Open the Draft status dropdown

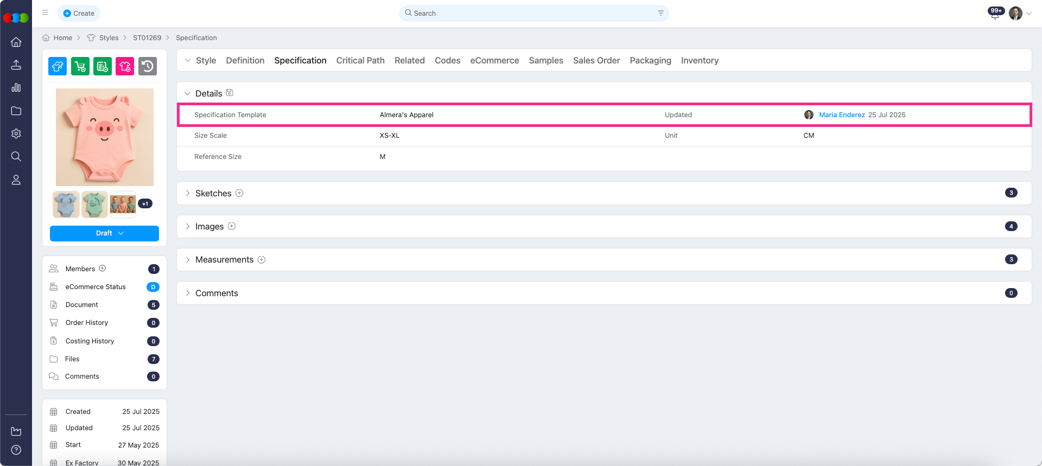[x=104, y=233]
